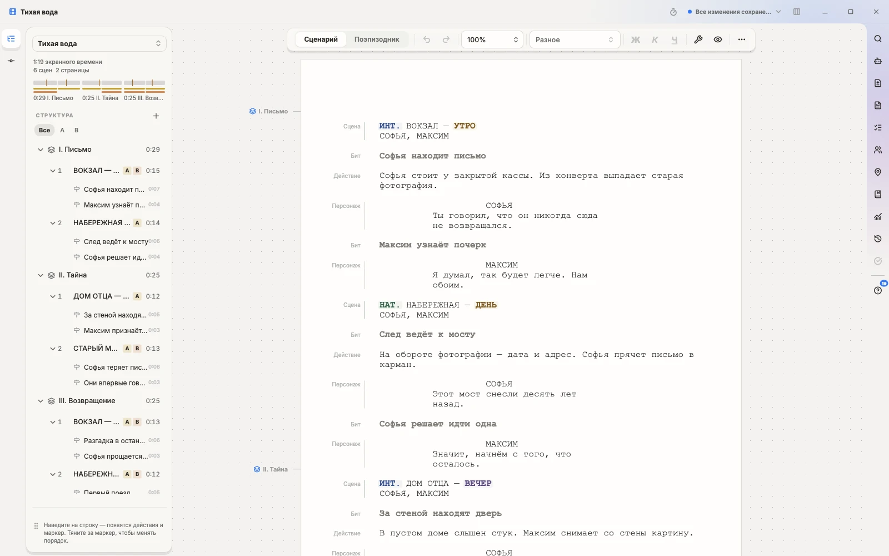Collapse scene ДОМ ОТЦА in structure

pyautogui.click(x=53, y=296)
